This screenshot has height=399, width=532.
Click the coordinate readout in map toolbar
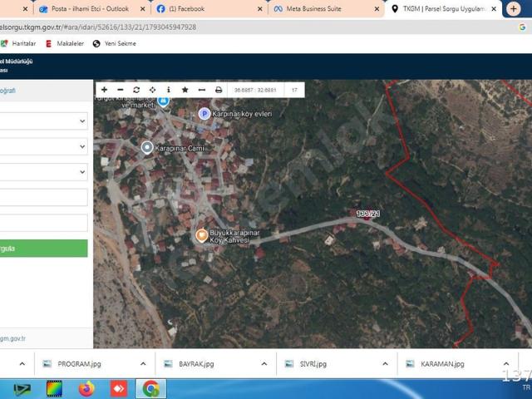point(255,90)
